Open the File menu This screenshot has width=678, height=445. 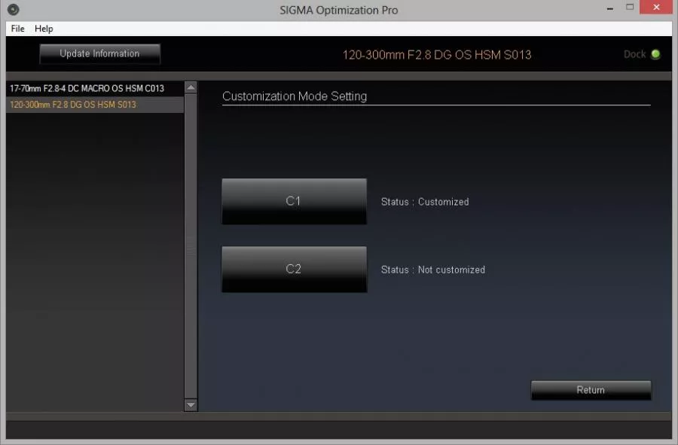(x=17, y=29)
